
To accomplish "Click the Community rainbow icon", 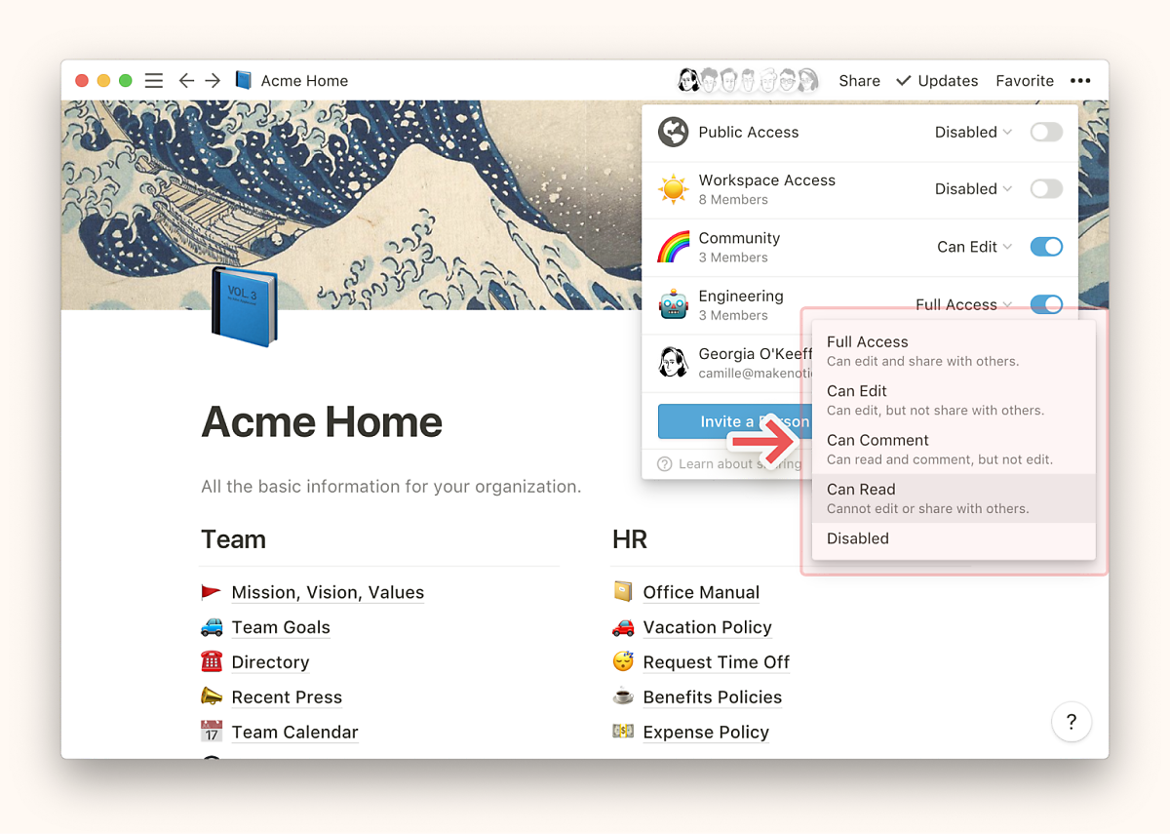I will (673, 247).
